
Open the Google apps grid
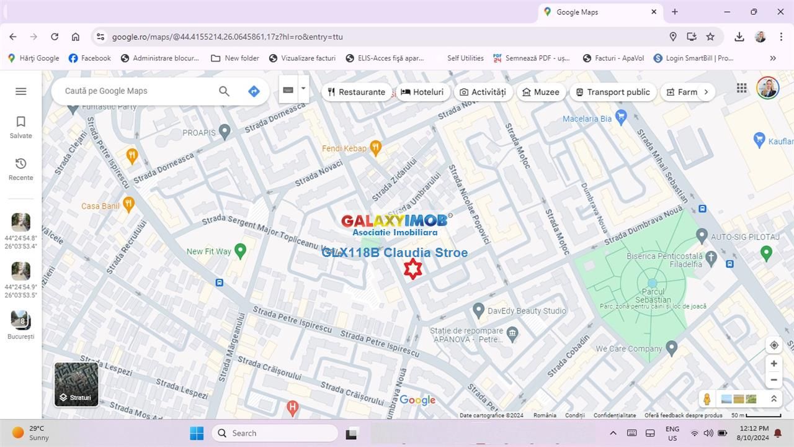click(x=741, y=88)
